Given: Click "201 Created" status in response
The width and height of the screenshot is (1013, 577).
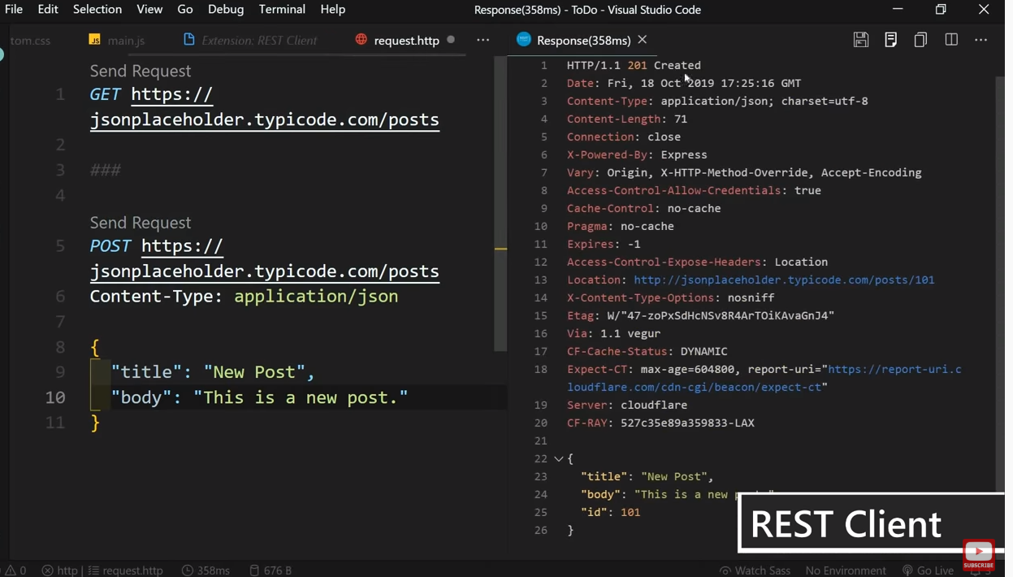Looking at the screenshot, I should tap(664, 65).
